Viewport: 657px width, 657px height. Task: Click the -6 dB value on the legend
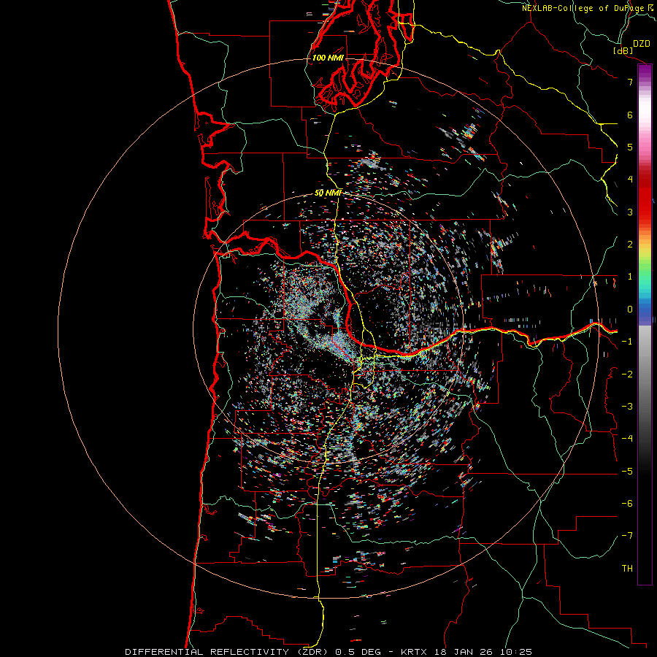627,504
